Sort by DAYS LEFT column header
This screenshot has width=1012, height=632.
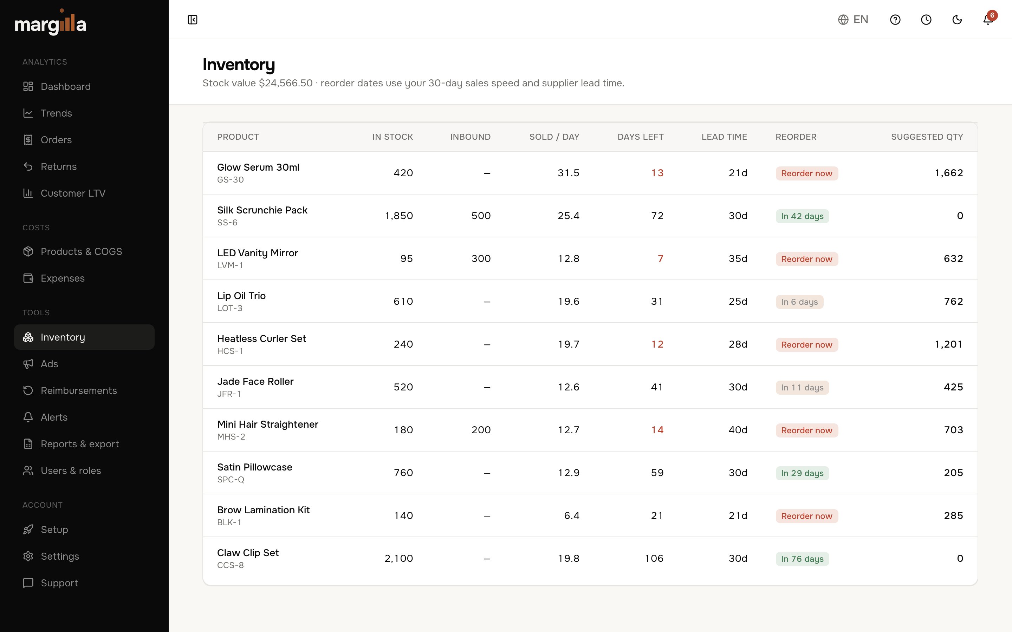tap(640, 137)
